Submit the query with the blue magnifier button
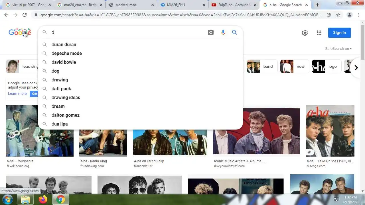This screenshot has height=205, width=365. (x=234, y=32)
